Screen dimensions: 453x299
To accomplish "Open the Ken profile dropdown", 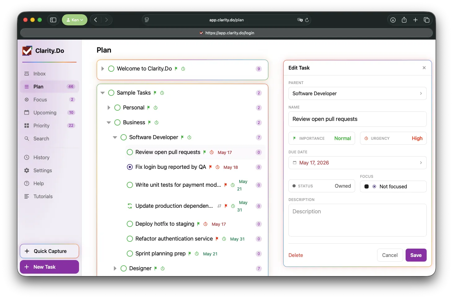I will [75, 20].
